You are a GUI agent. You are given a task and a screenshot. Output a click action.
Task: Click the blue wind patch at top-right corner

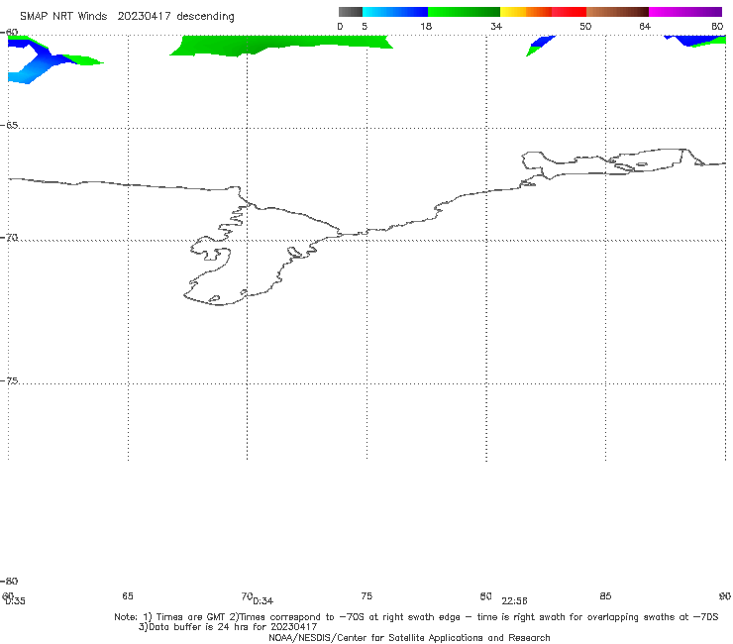tap(695, 41)
